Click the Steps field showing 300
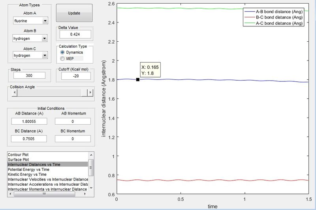This screenshot has height=210, width=316. (29, 76)
